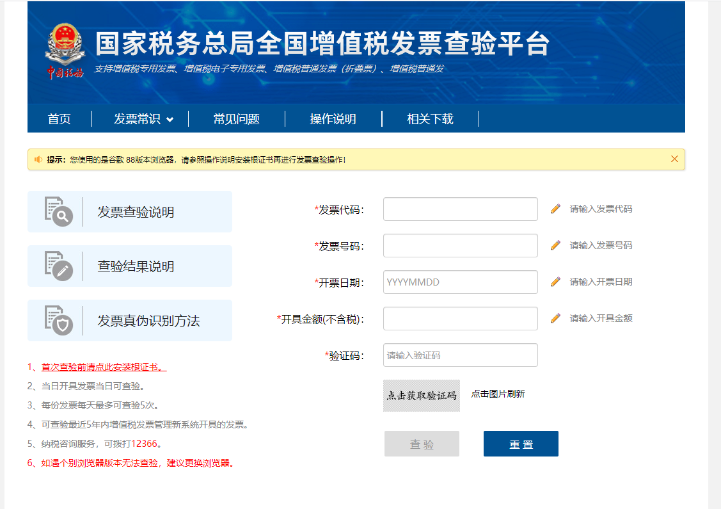Click the shield document icon beside 发票真伪识别方法
721x509 pixels.
(59, 320)
